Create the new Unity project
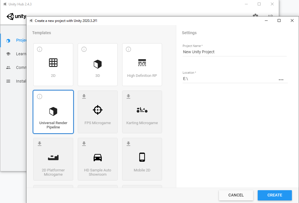 [x=275, y=195]
